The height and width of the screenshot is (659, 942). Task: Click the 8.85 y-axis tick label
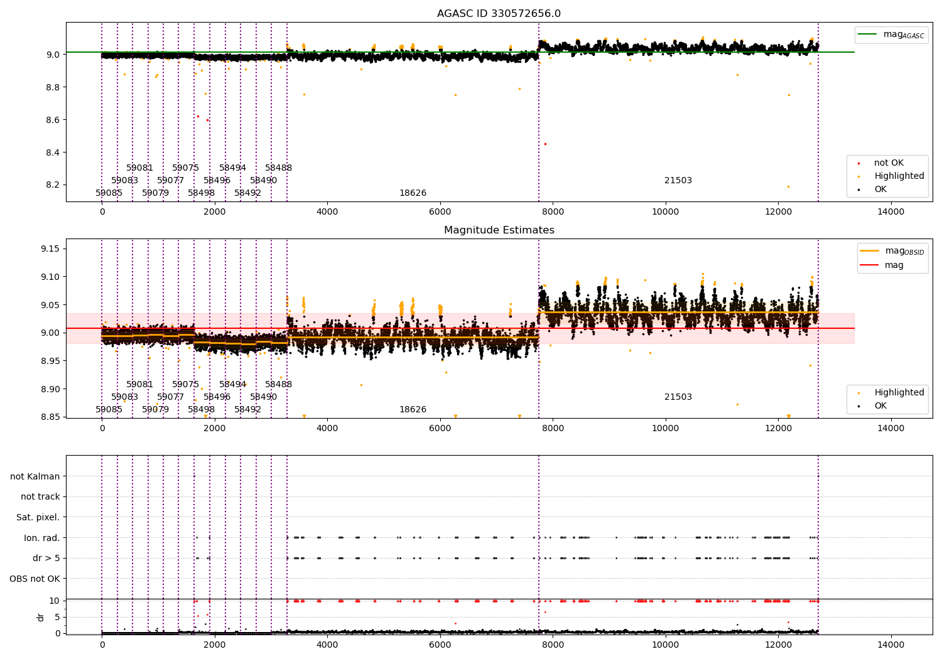coord(50,417)
